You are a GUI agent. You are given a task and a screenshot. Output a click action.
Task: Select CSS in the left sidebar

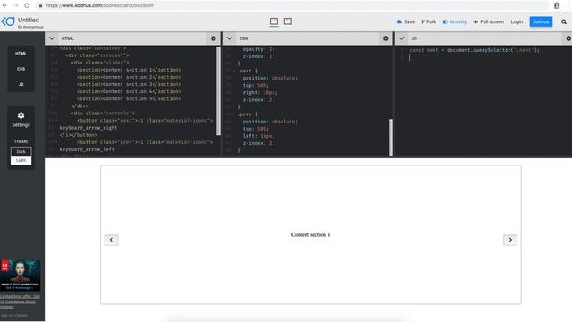[x=21, y=69]
